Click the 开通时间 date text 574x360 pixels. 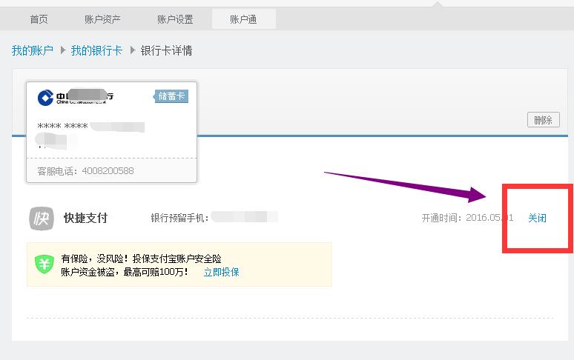[x=467, y=219]
